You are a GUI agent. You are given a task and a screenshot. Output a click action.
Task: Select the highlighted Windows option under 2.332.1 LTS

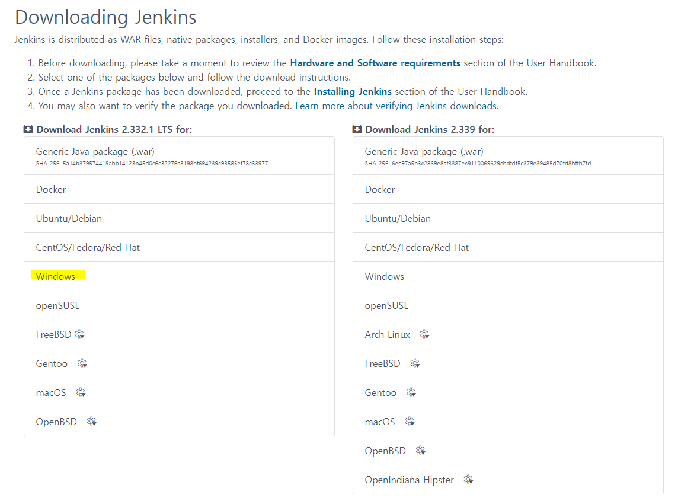(179, 276)
